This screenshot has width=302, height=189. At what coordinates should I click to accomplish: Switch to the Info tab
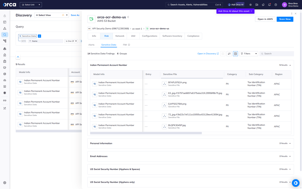pos(94,36)
